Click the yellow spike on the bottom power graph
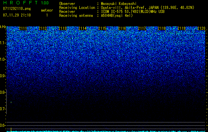Screen dimensions: 208x132 pyautogui.click(x=11, y=129)
